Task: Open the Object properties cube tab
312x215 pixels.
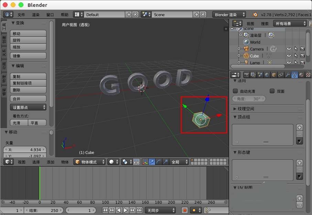Action: coord(273,75)
